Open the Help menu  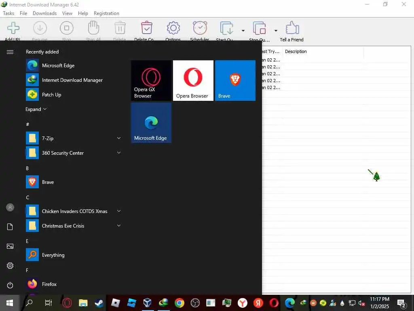pos(83,13)
